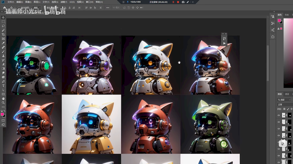Swap foreground and background colors in toolbar
This screenshot has width=293, height=164.
pyautogui.click(x=4, y=111)
